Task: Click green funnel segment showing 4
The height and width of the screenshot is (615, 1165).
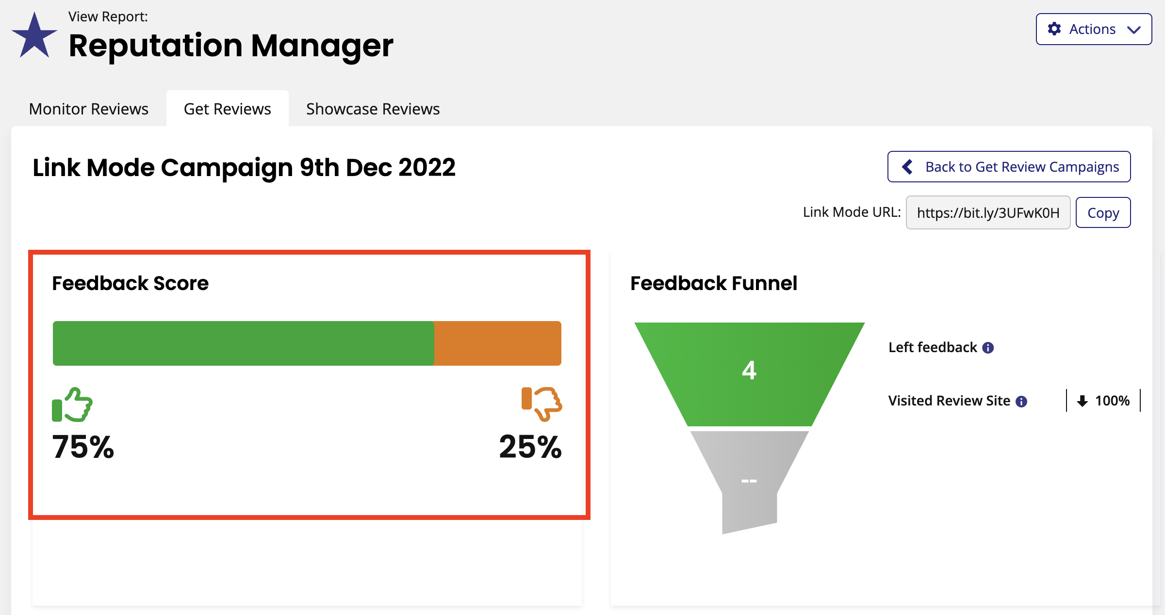Action: coord(749,374)
